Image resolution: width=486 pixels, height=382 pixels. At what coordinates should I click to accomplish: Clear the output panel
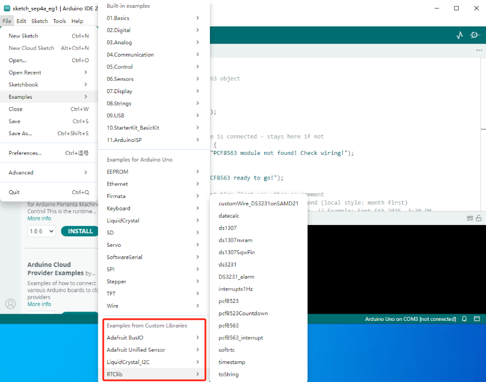(x=470, y=218)
